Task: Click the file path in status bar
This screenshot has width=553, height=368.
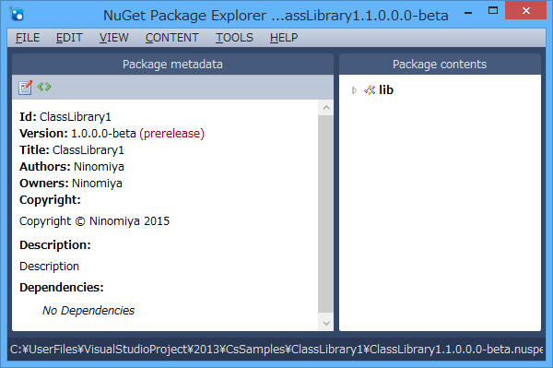Action: (x=276, y=350)
